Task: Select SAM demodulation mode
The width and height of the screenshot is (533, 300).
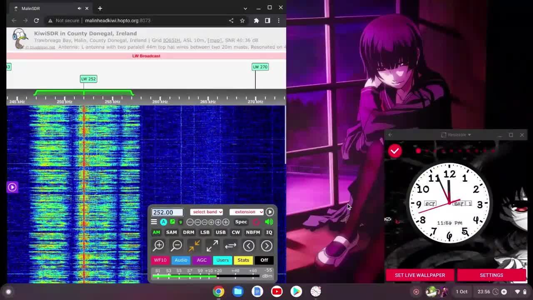Action: pyautogui.click(x=172, y=232)
